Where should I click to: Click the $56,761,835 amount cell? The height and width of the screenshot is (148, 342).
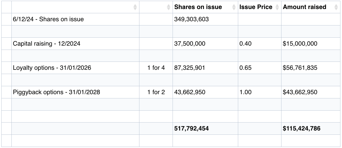[300, 68]
